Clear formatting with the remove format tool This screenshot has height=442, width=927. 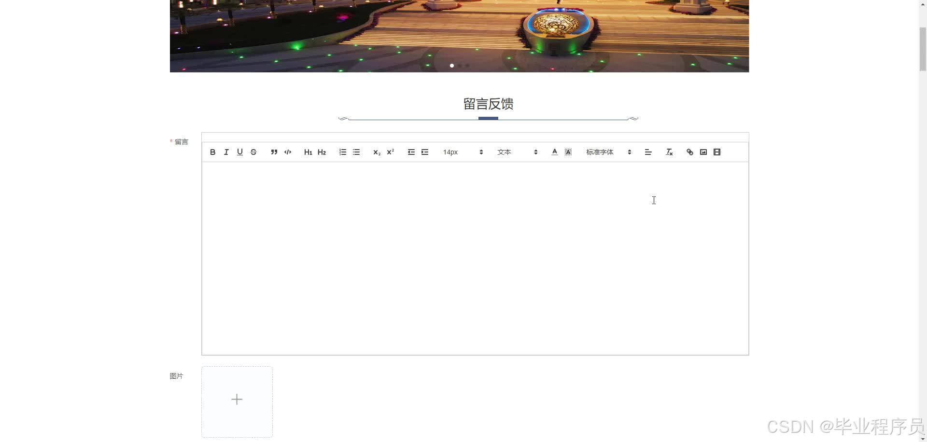pos(669,152)
